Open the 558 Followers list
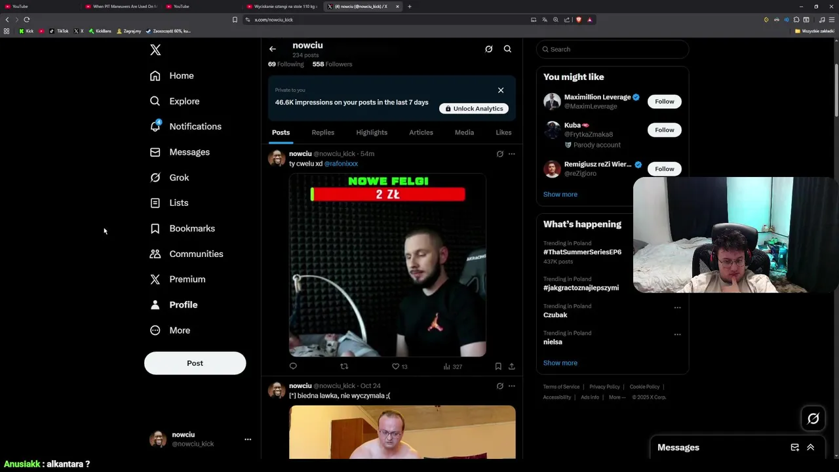This screenshot has height=472, width=839. pyautogui.click(x=332, y=64)
